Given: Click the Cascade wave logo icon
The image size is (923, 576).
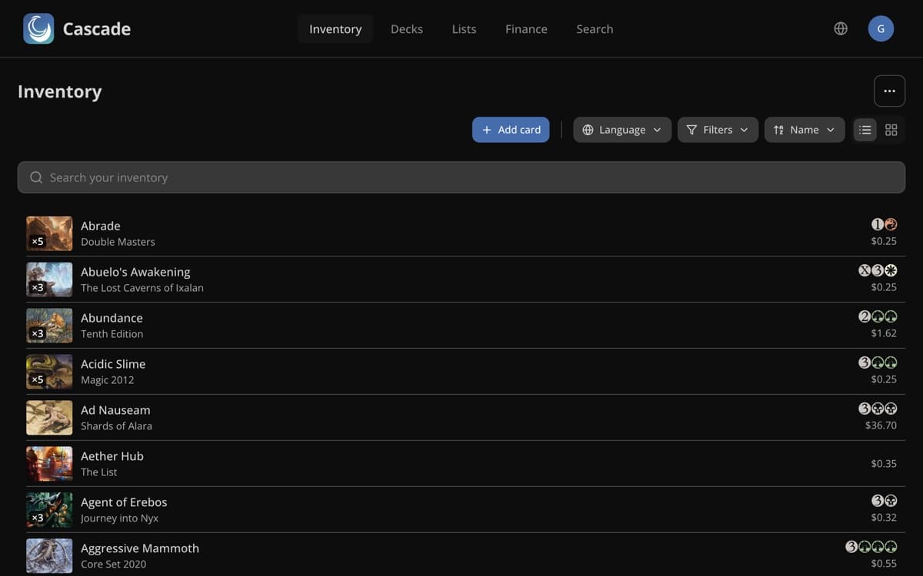Looking at the screenshot, I should [x=38, y=29].
